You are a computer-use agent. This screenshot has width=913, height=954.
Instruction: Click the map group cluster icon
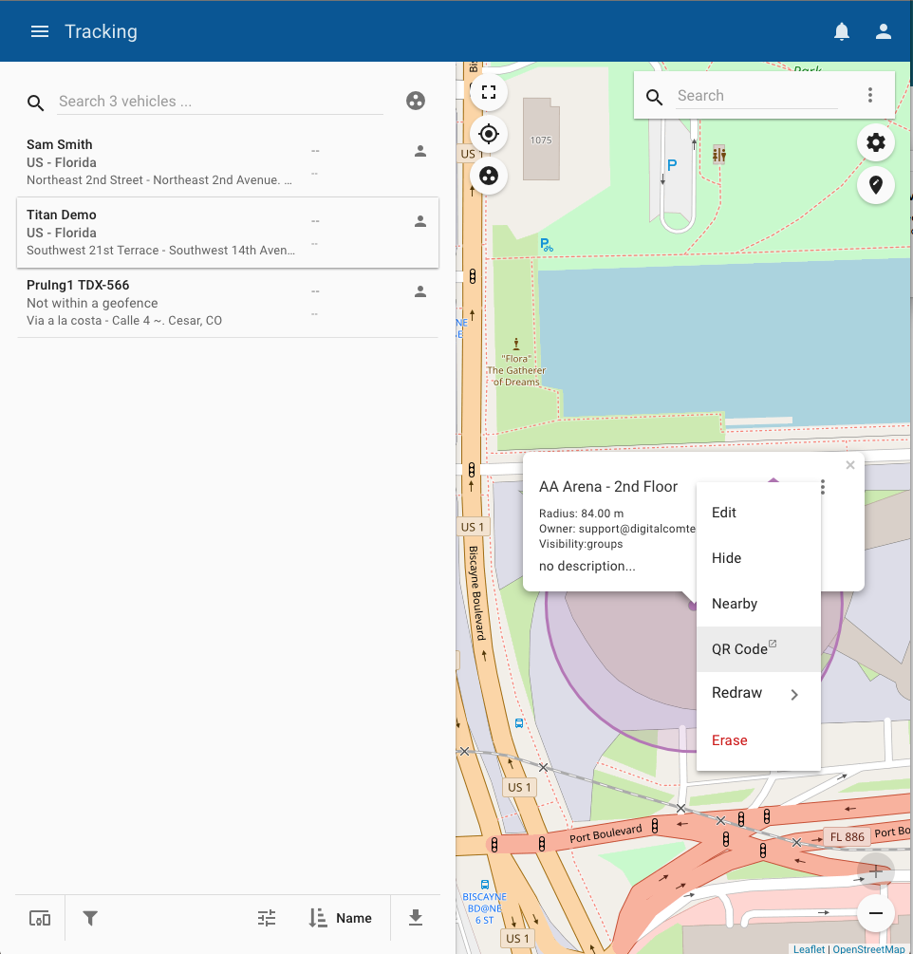(489, 176)
